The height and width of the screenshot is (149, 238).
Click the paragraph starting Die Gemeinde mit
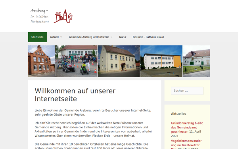tap(91, 146)
